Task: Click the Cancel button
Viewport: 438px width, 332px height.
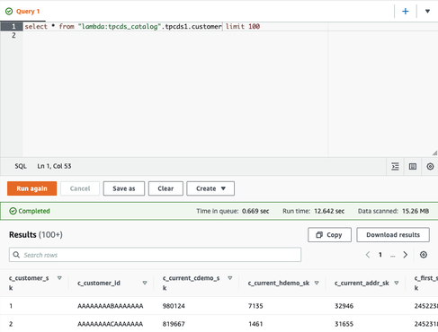Action: 80,188
